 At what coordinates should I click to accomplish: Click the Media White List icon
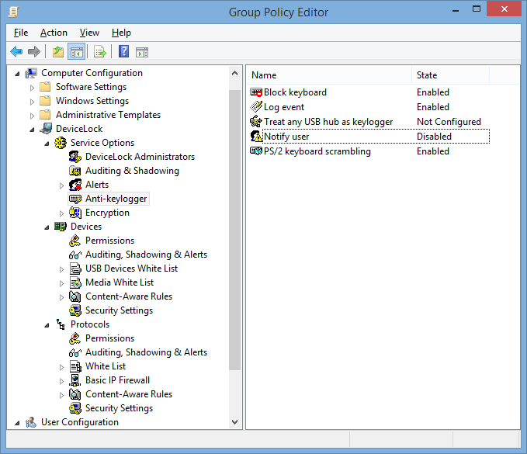(x=75, y=282)
